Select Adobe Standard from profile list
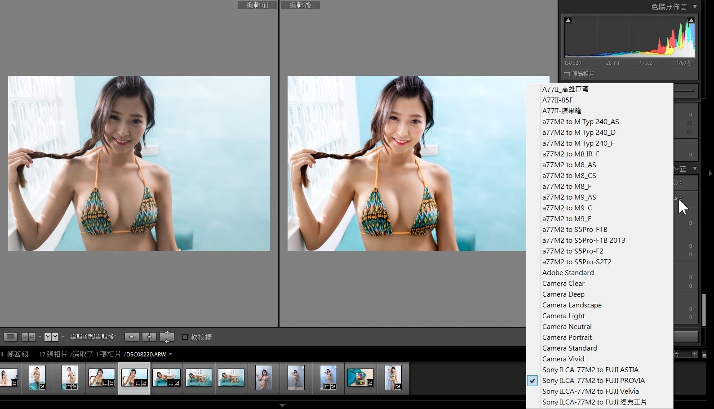714x409 pixels. (x=568, y=272)
